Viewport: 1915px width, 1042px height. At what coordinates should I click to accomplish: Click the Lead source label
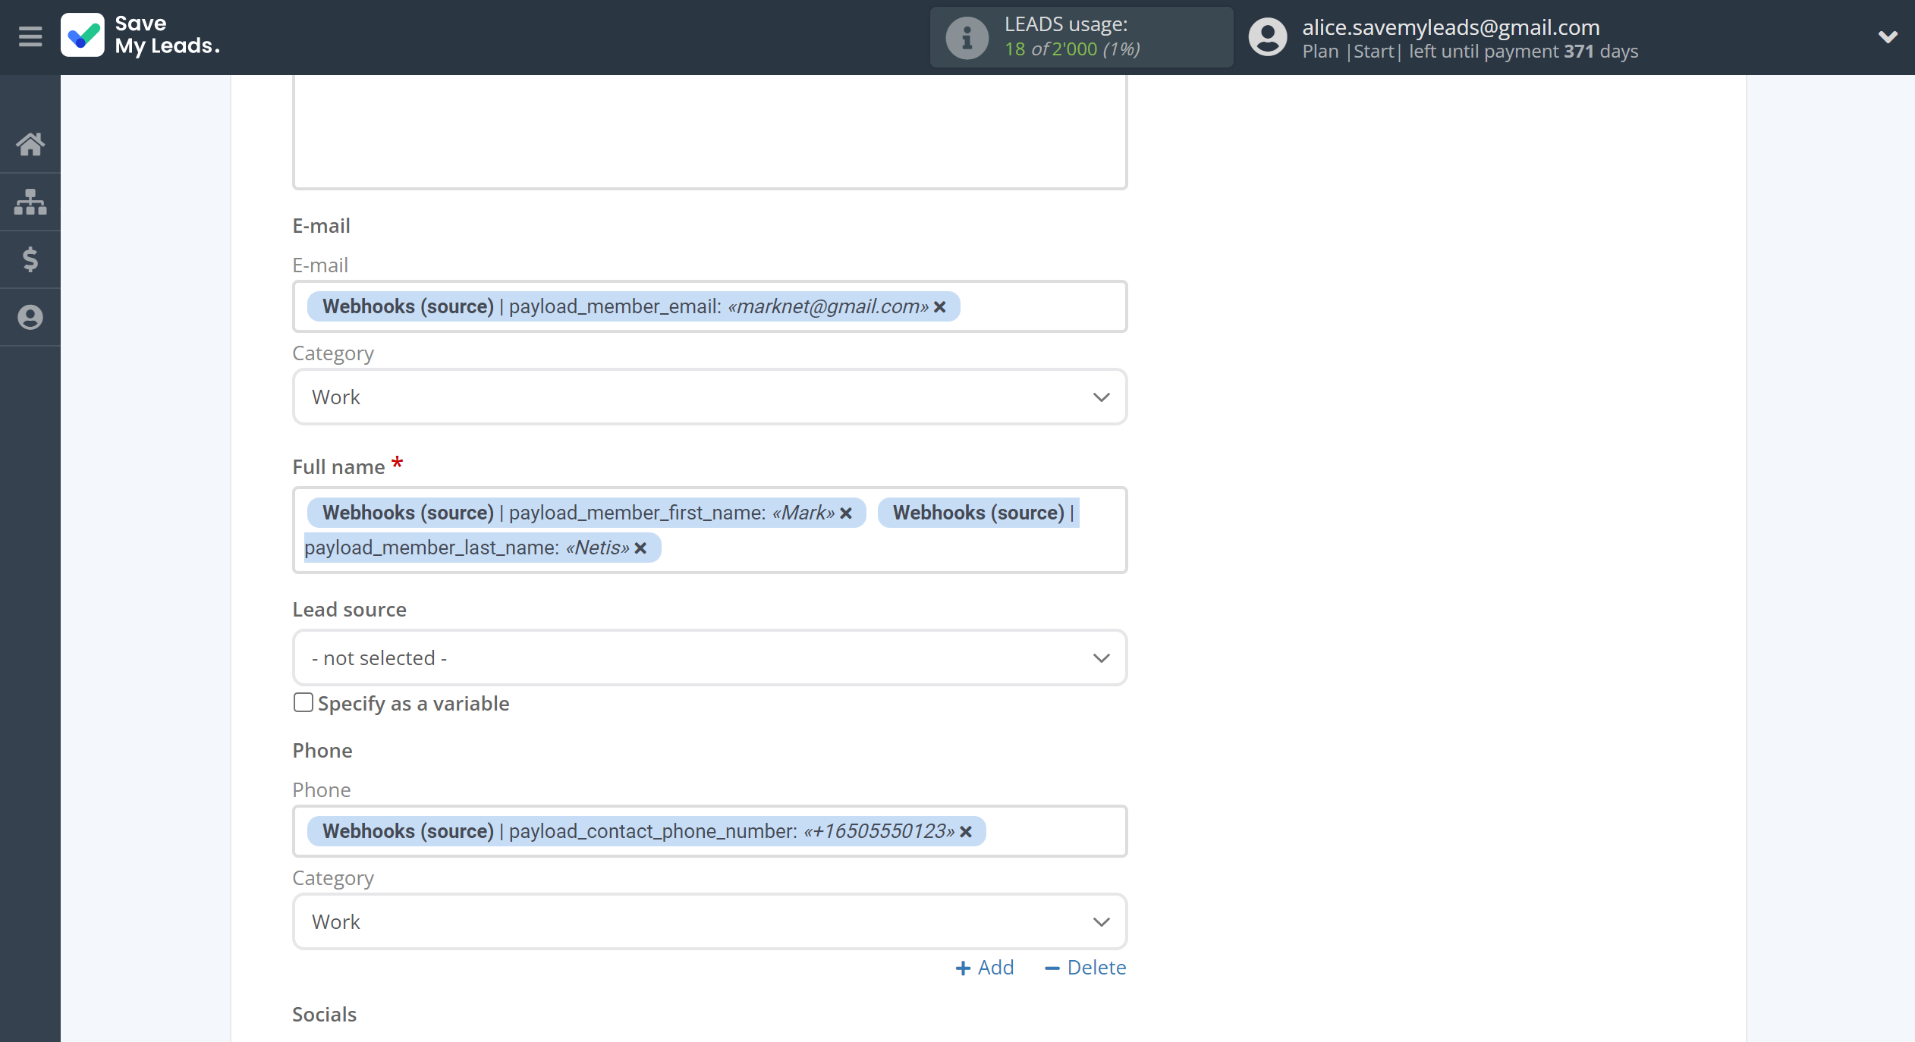pos(349,609)
